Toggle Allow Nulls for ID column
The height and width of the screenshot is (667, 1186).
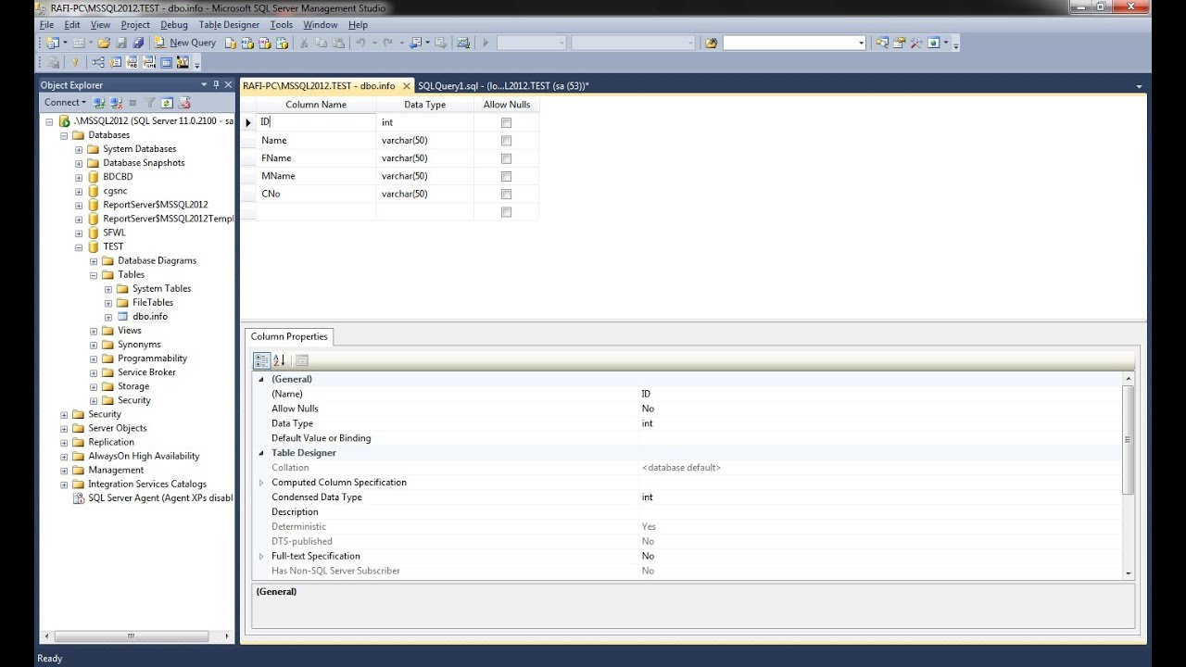[506, 122]
